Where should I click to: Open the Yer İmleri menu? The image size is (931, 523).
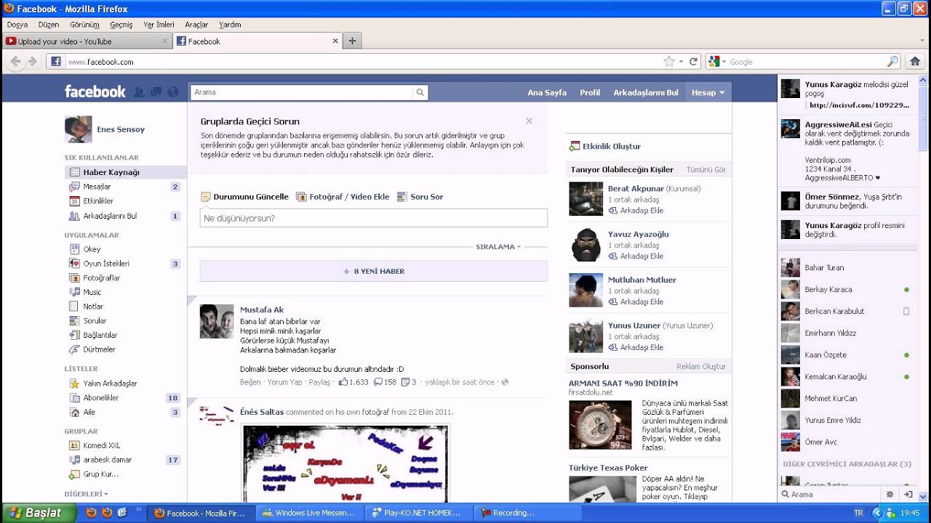pyautogui.click(x=159, y=25)
